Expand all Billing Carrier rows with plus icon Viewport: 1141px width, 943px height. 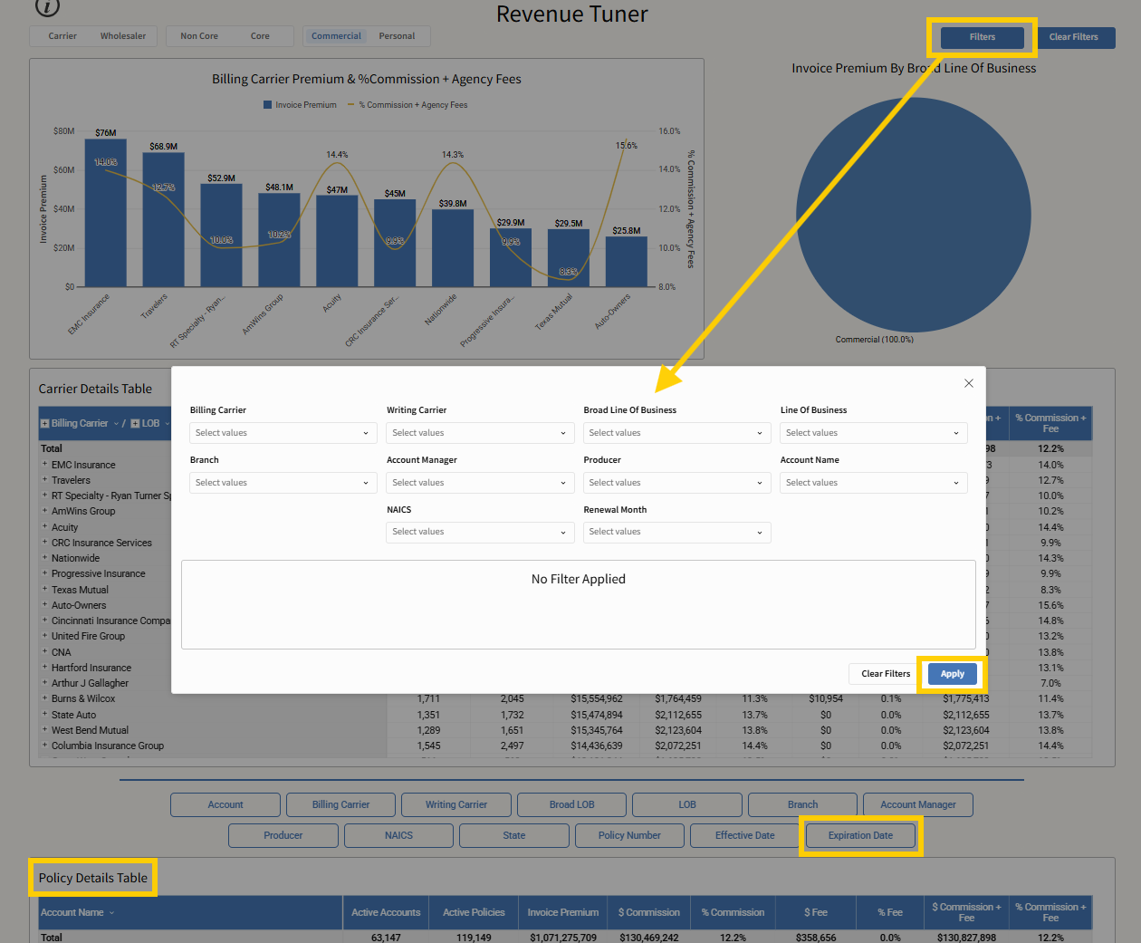45,423
